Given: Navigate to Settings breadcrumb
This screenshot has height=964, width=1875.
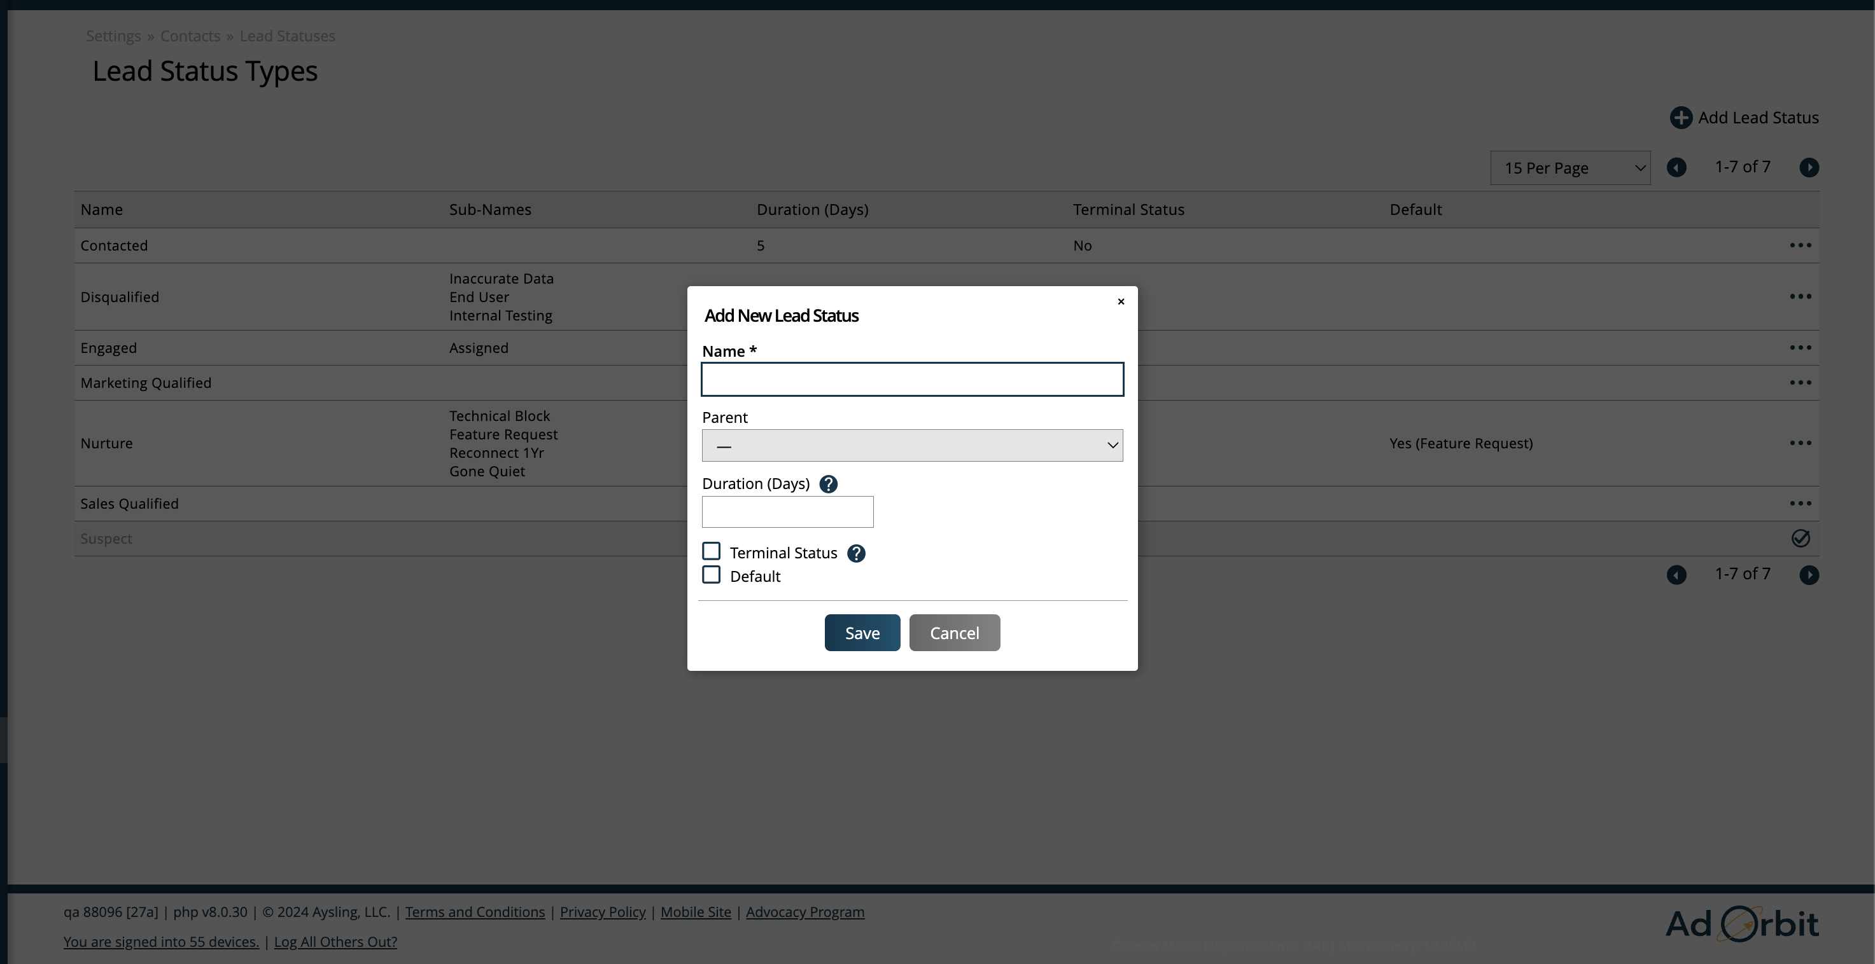Looking at the screenshot, I should pos(113,36).
